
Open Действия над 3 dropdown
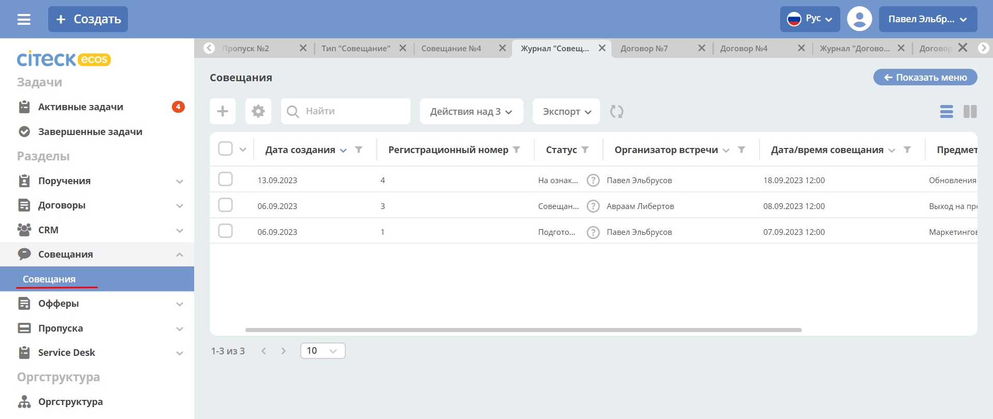pyautogui.click(x=471, y=111)
